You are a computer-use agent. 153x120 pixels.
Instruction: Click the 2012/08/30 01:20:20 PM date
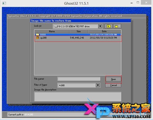click(103, 38)
